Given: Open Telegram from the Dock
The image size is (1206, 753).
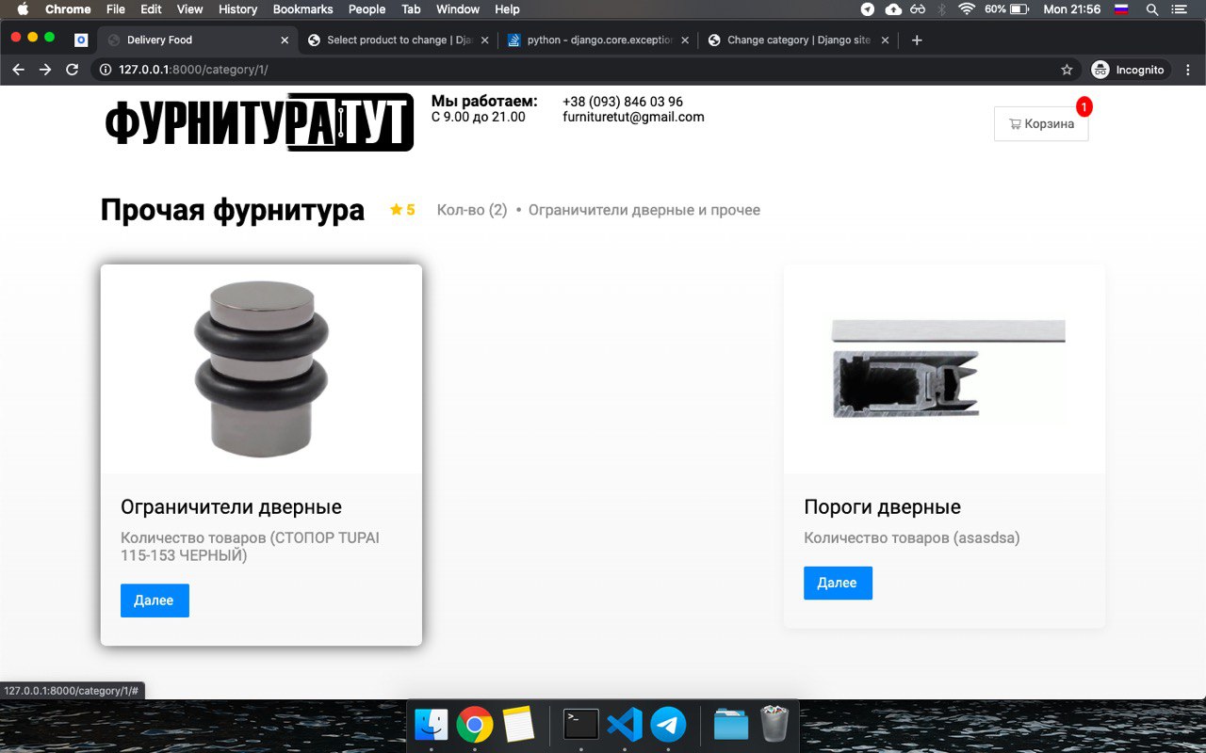Looking at the screenshot, I should click(668, 725).
